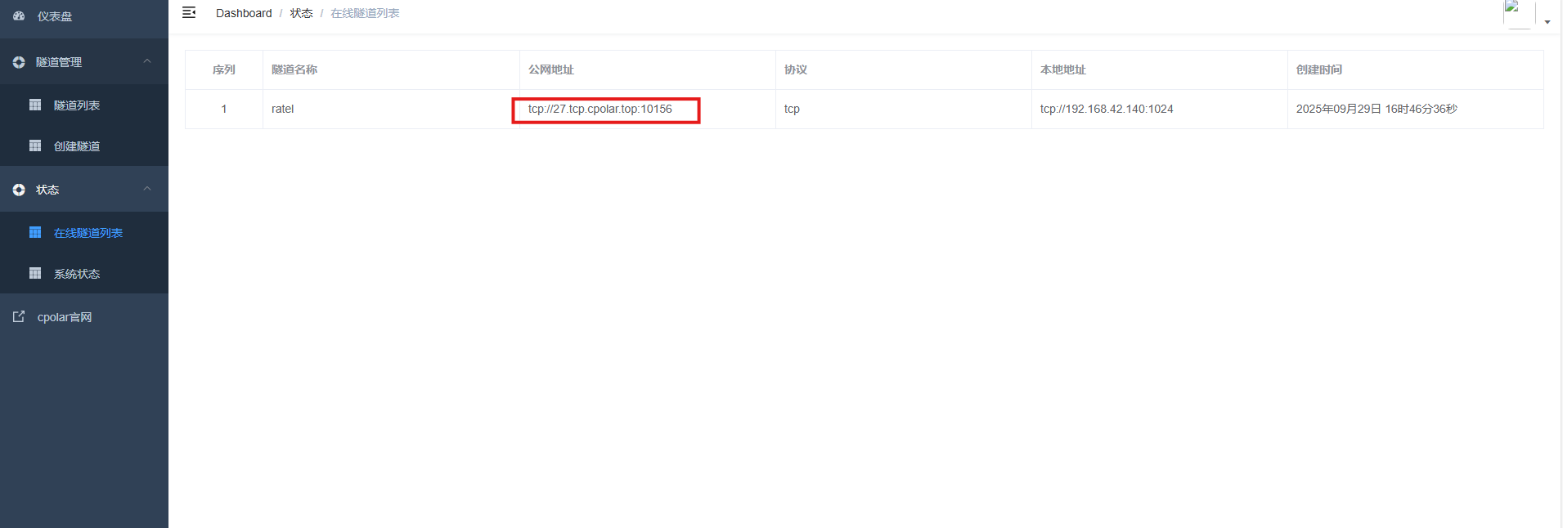
Task: Click the ratel tunnel name cell
Action: (282, 109)
